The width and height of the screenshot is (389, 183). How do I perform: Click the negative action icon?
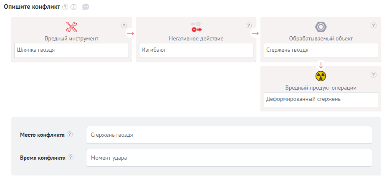tap(196, 27)
